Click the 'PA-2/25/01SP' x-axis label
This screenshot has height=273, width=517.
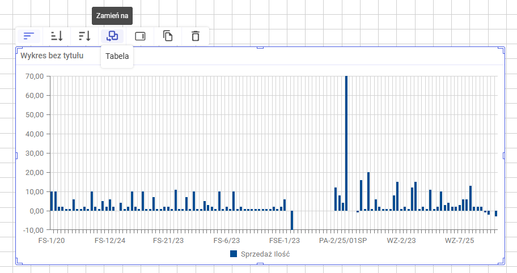click(344, 241)
